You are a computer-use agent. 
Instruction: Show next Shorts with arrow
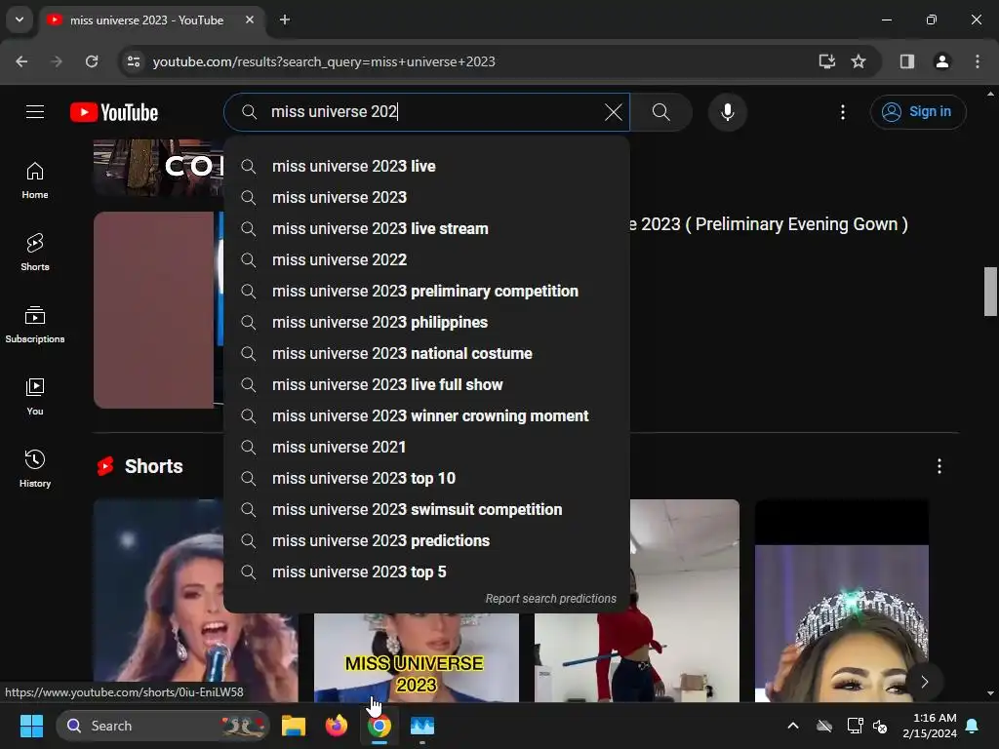click(925, 682)
